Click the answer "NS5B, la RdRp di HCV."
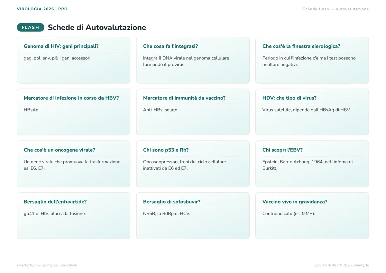Image resolution: width=386 pixels, height=273 pixels. coord(167,214)
